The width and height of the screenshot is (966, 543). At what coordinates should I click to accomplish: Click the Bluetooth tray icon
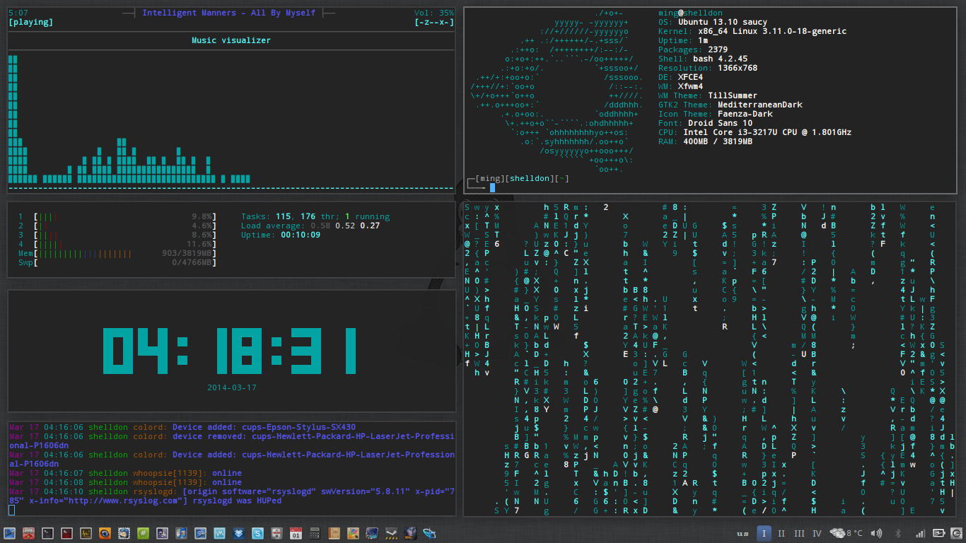pos(898,533)
